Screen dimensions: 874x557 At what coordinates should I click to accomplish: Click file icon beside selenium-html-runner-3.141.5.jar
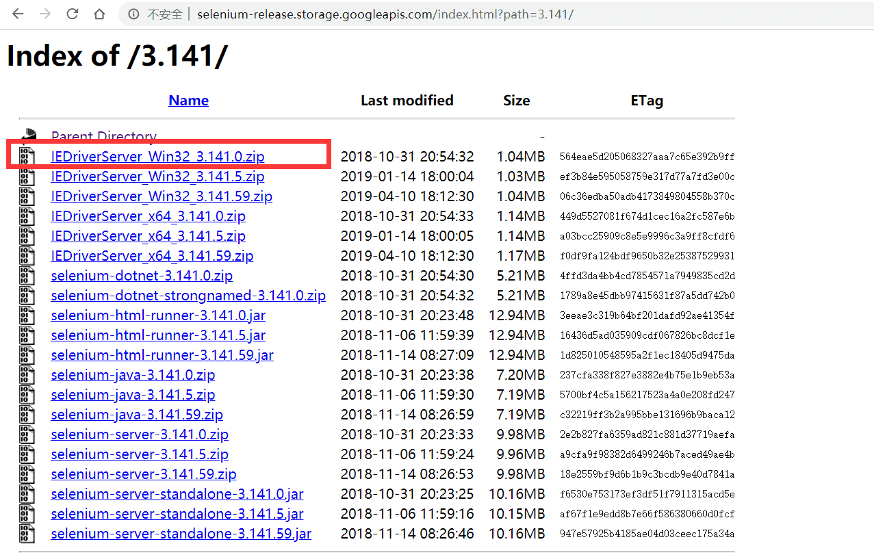[27, 335]
